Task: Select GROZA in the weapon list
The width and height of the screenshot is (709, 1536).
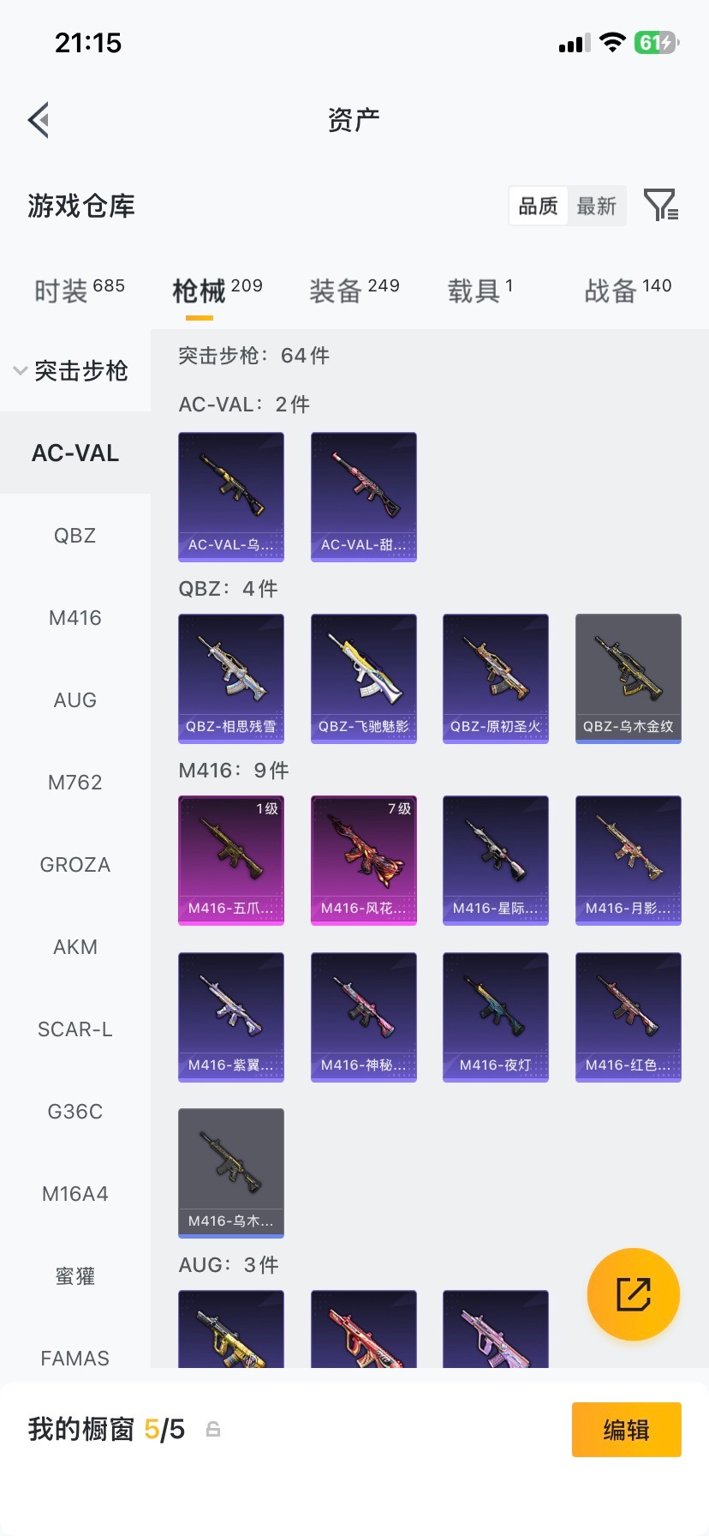Action: click(x=75, y=865)
